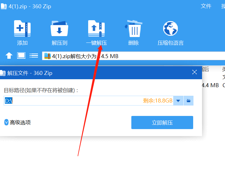Click the 立即解压 button
The width and height of the screenshot is (225, 182).
tap(162, 122)
